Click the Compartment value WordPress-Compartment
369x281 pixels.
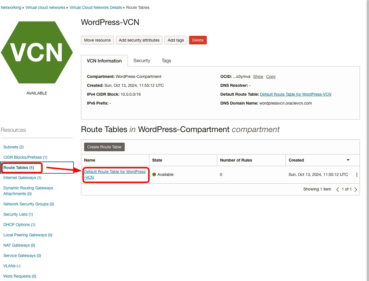(x=138, y=76)
